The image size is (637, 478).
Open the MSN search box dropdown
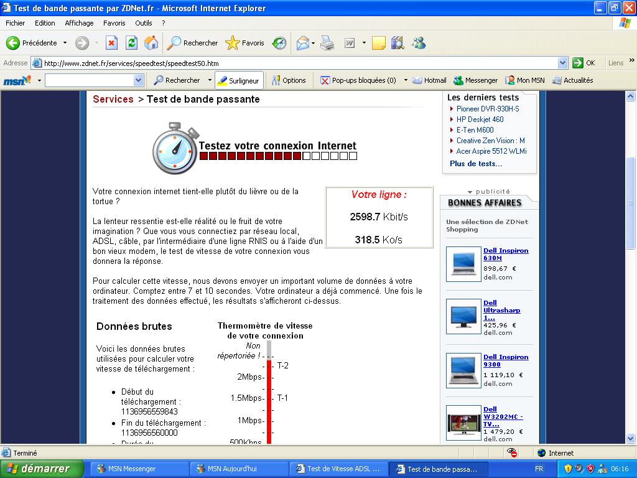click(138, 80)
